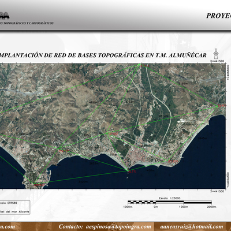Image resolution: width=231 pixels, height=231 pixels.
Task: Click the 'X=441500' coordinate label below map
Action: pyautogui.click(x=217, y=191)
